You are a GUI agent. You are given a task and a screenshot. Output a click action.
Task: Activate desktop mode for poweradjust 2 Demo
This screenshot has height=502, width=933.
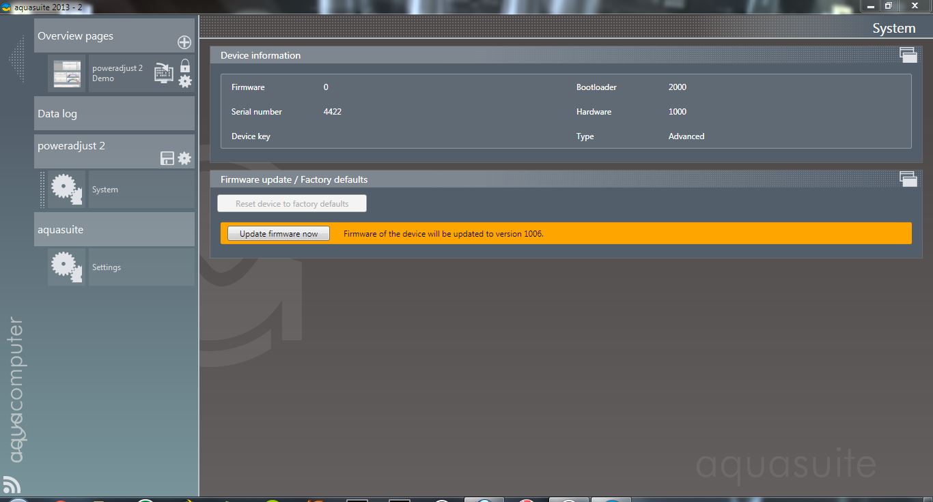[x=164, y=72]
